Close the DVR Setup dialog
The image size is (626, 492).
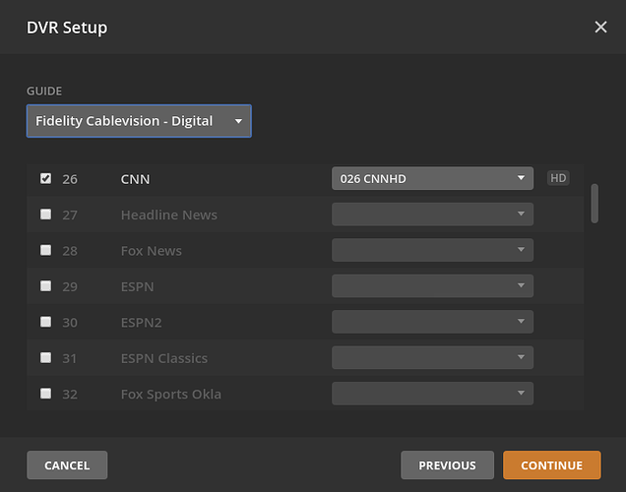point(600,28)
